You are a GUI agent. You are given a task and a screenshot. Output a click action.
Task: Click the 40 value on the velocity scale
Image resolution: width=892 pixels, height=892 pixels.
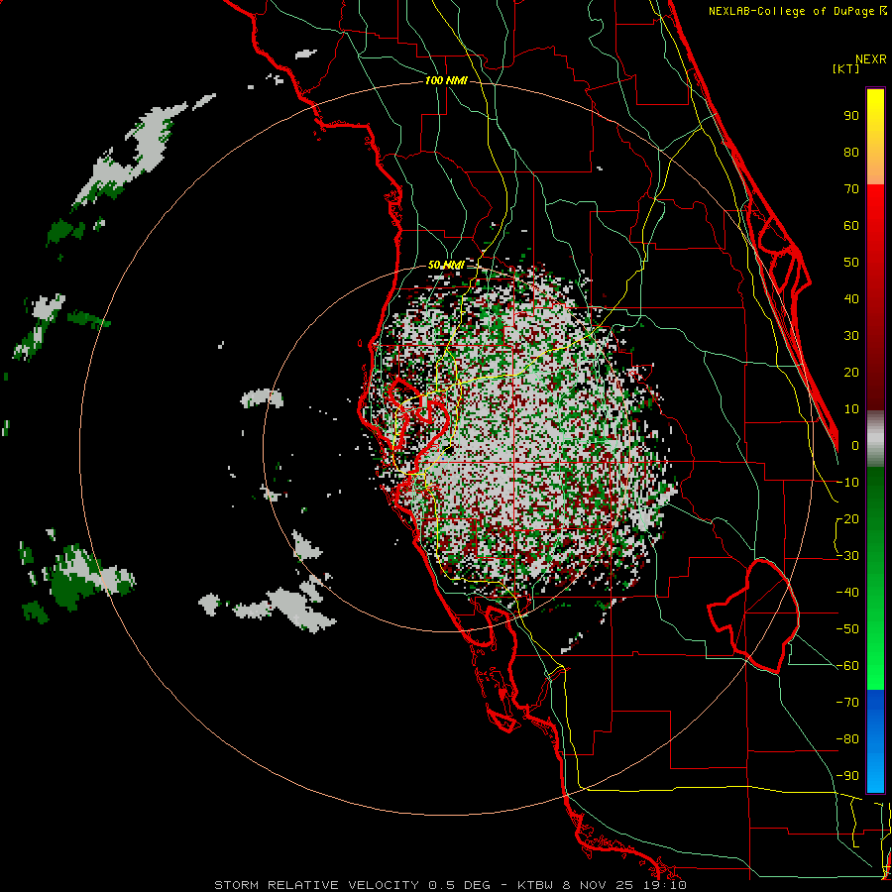[x=851, y=298]
